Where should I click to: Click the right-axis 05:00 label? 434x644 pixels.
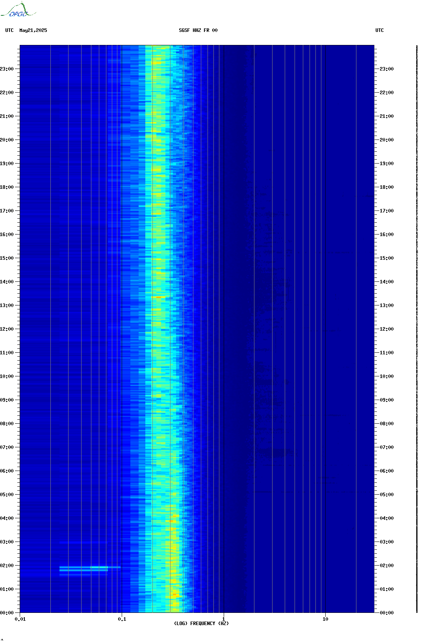(387, 495)
